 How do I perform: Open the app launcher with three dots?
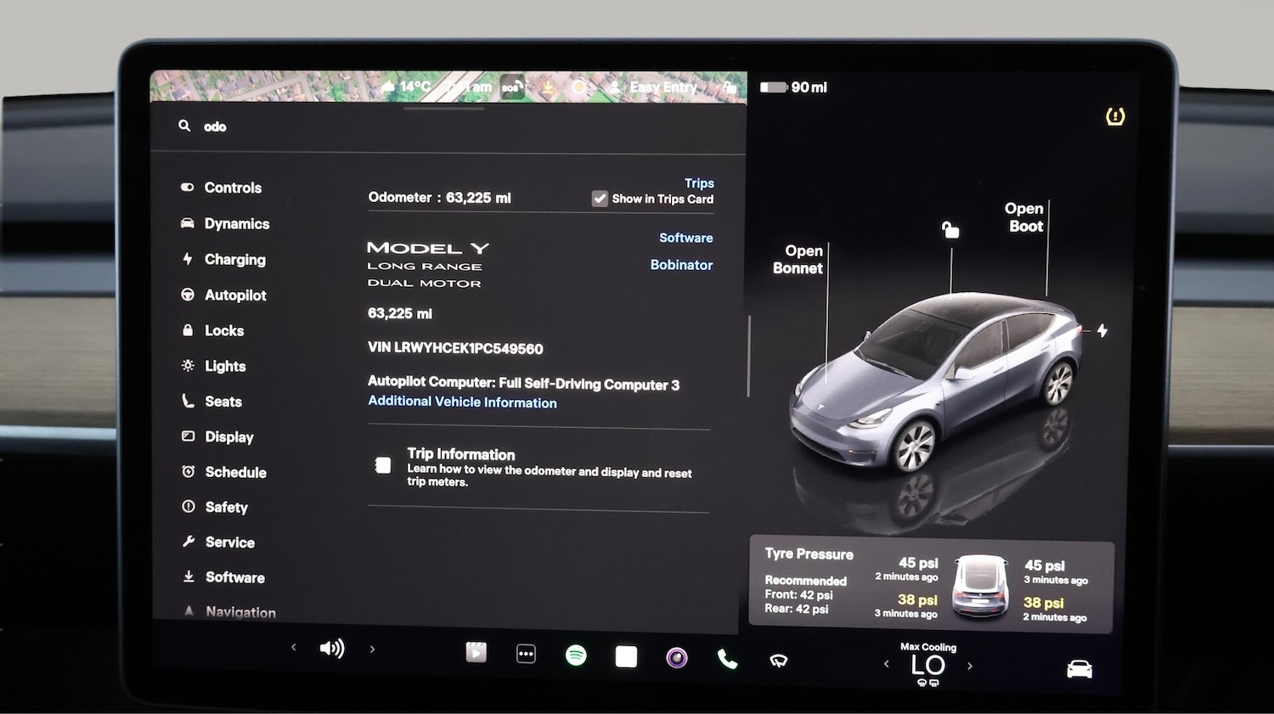coord(527,654)
